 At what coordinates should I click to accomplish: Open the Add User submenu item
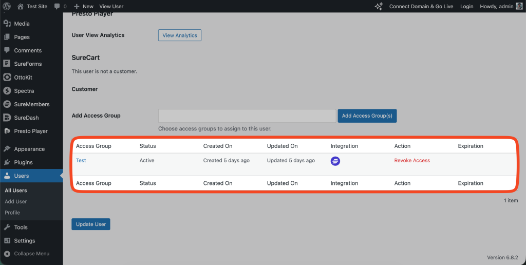coord(16,202)
